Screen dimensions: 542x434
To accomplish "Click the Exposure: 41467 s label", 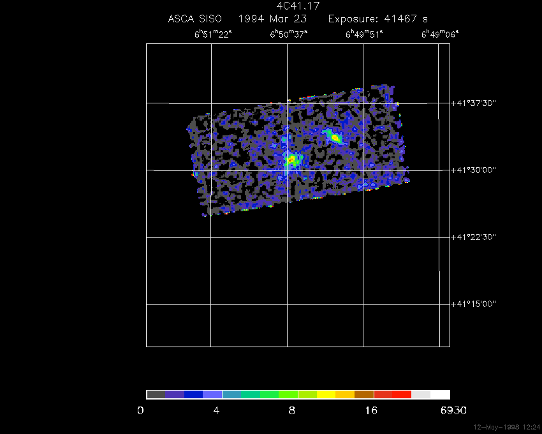I will [378, 19].
